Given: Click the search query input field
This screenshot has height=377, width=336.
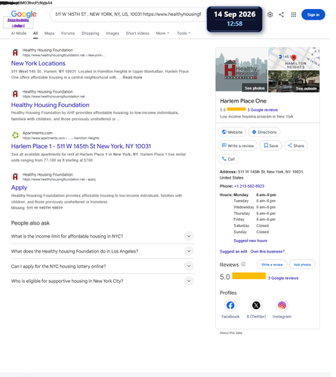Looking at the screenshot, I should point(128,14).
